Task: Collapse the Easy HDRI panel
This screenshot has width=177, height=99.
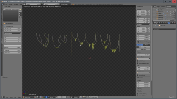Action: click(4, 6)
